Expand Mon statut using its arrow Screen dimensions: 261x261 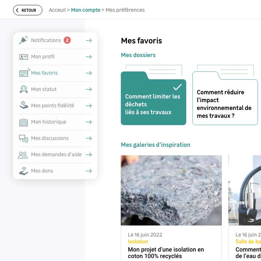tap(89, 89)
